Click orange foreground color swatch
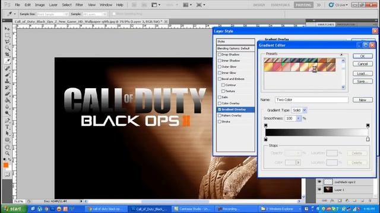The height and width of the screenshot is (213, 380). click(x=5, y=165)
